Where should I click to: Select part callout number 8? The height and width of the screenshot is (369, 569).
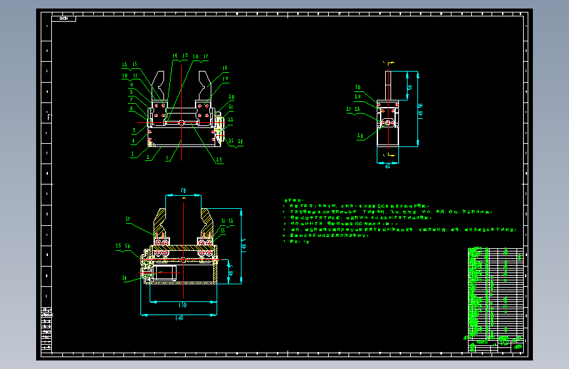click(x=131, y=92)
